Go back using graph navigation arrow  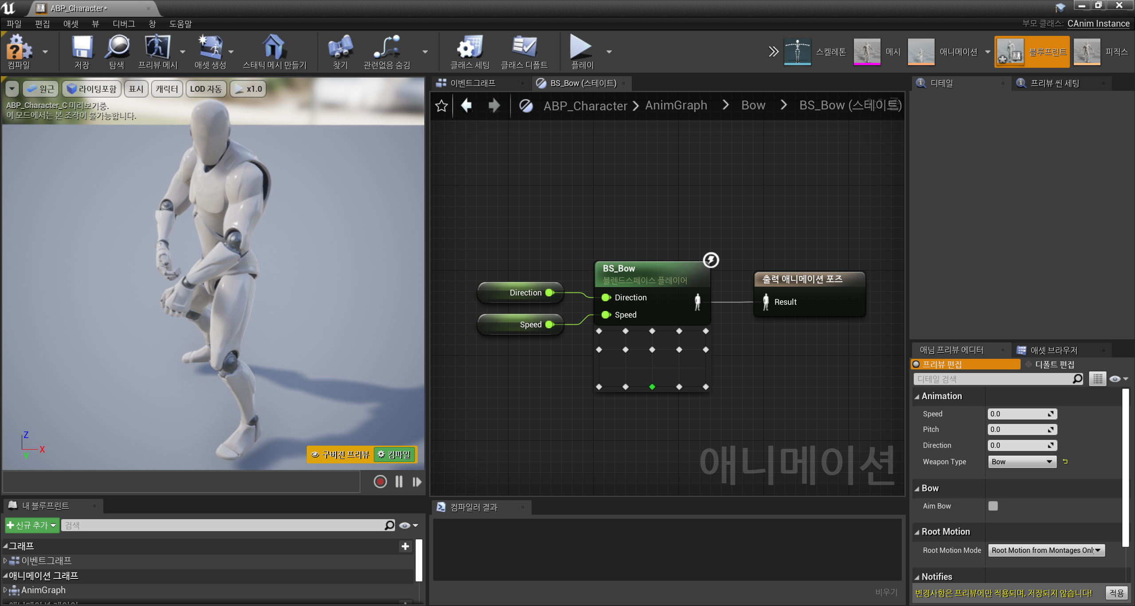[x=466, y=106]
